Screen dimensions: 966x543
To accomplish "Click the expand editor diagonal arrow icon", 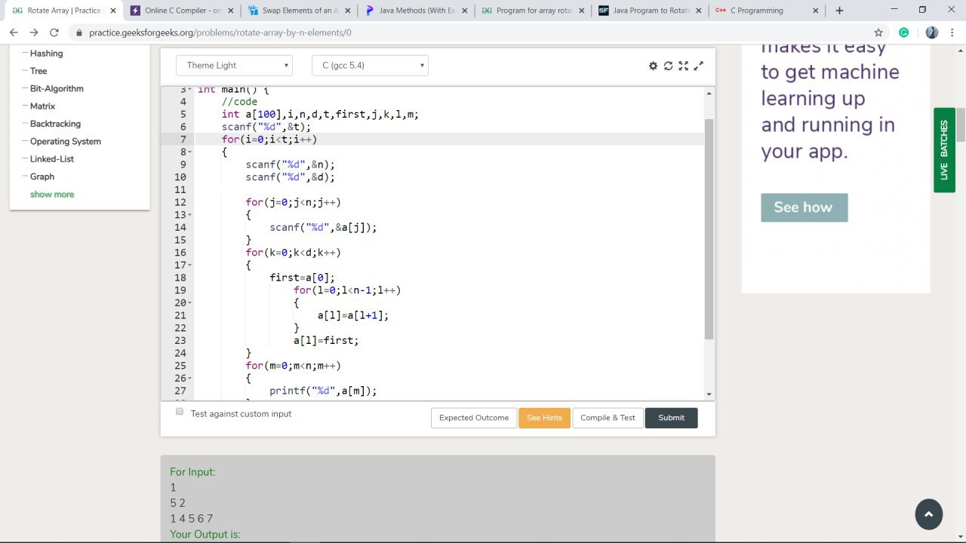I will 698,66.
